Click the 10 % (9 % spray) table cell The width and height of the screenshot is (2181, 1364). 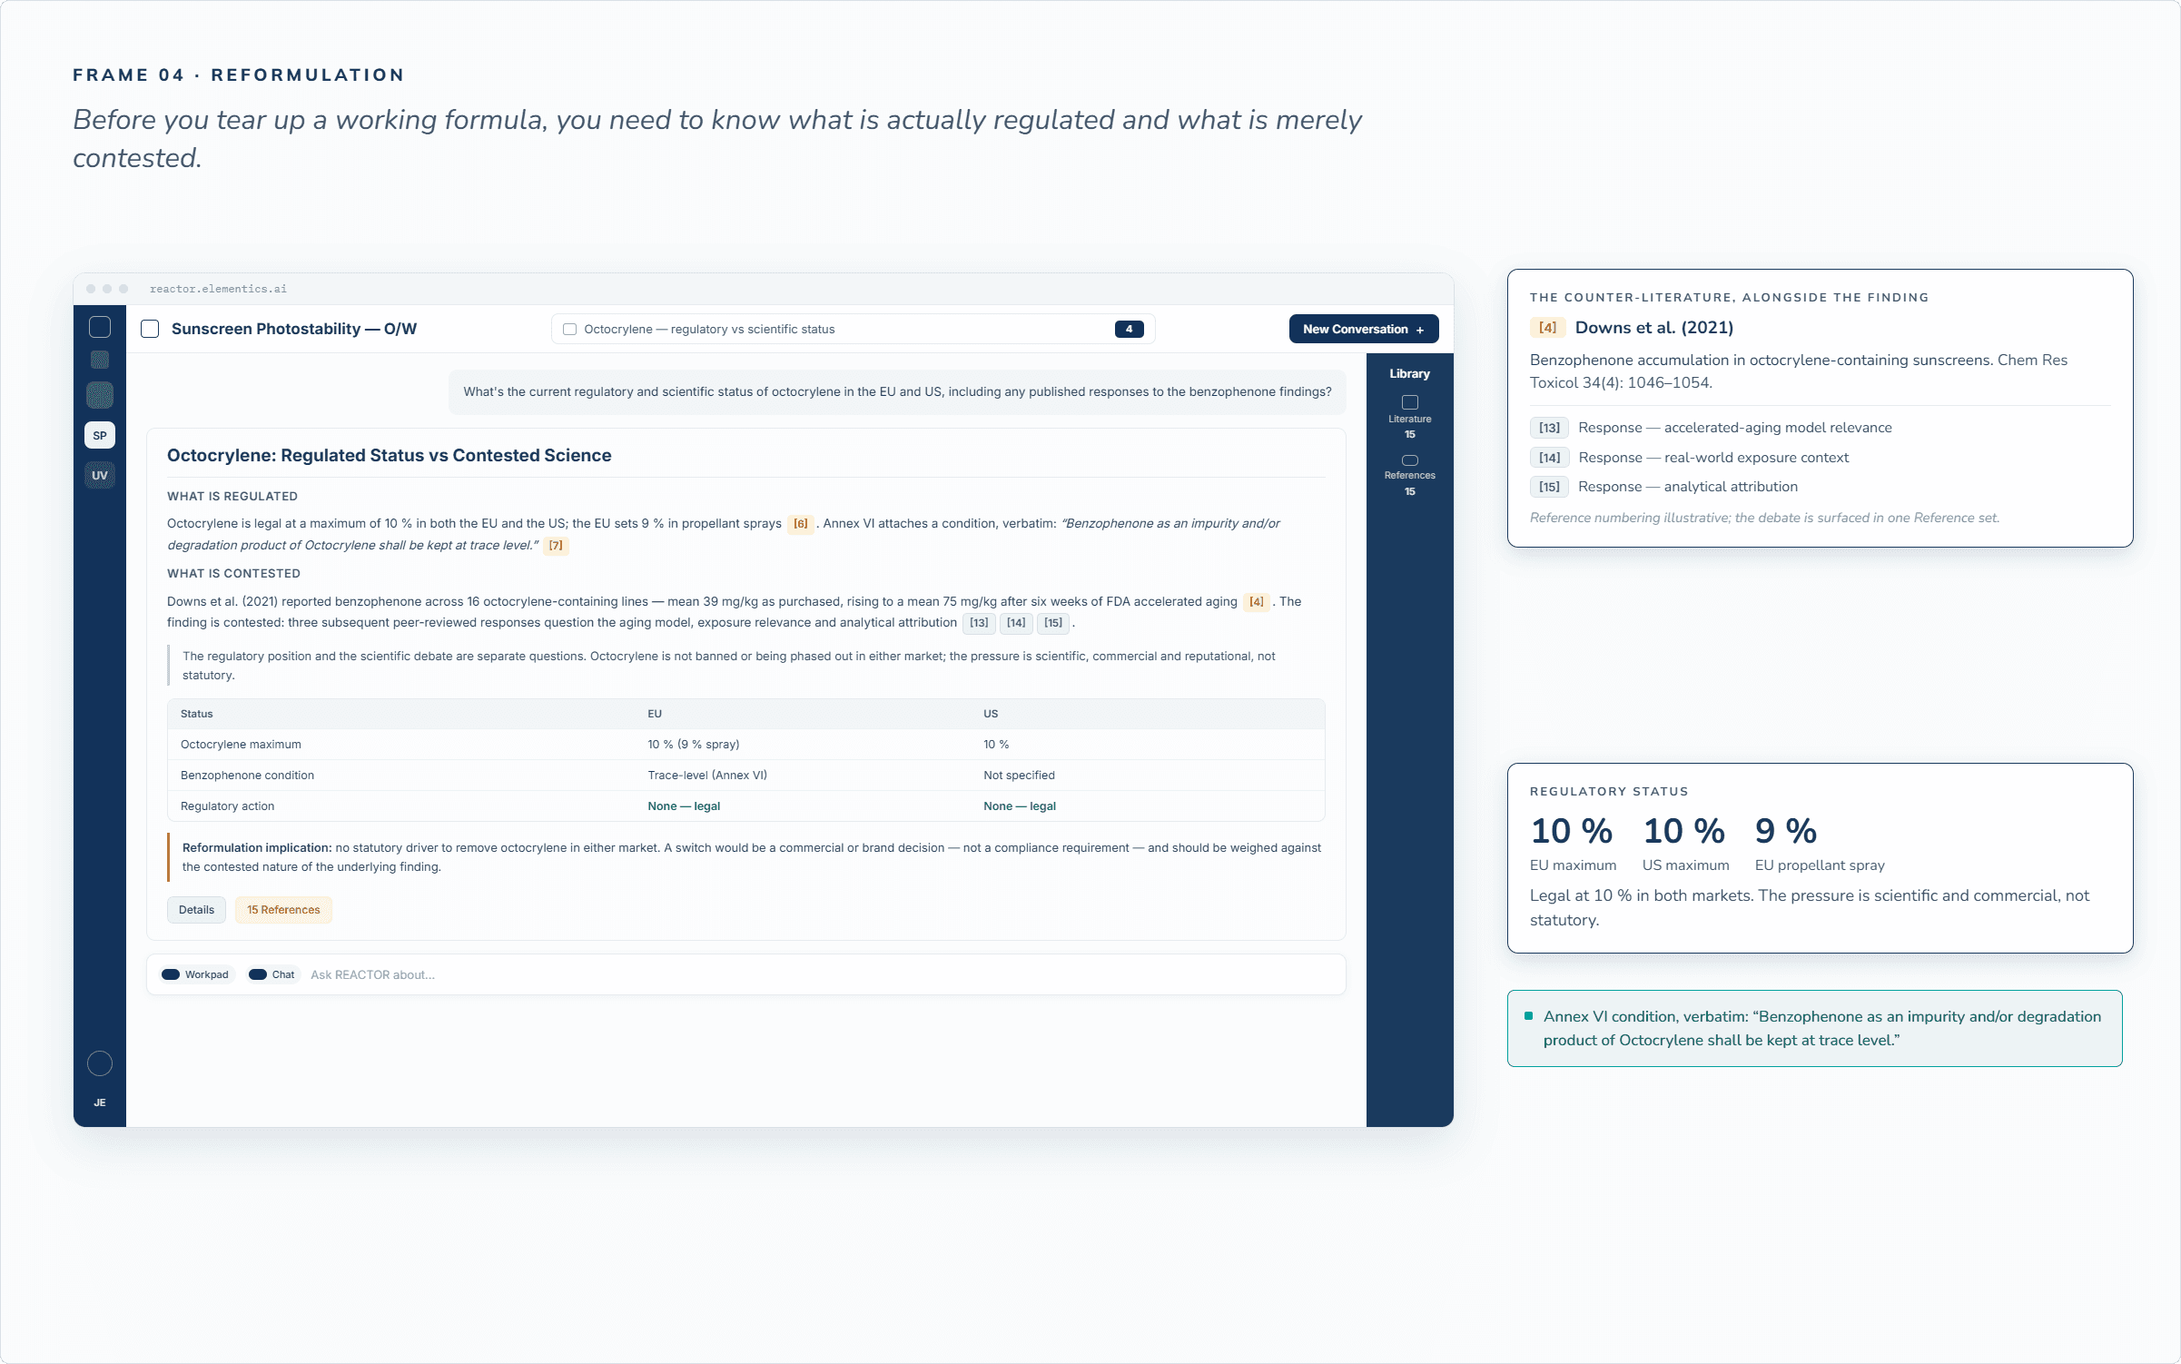694,745
